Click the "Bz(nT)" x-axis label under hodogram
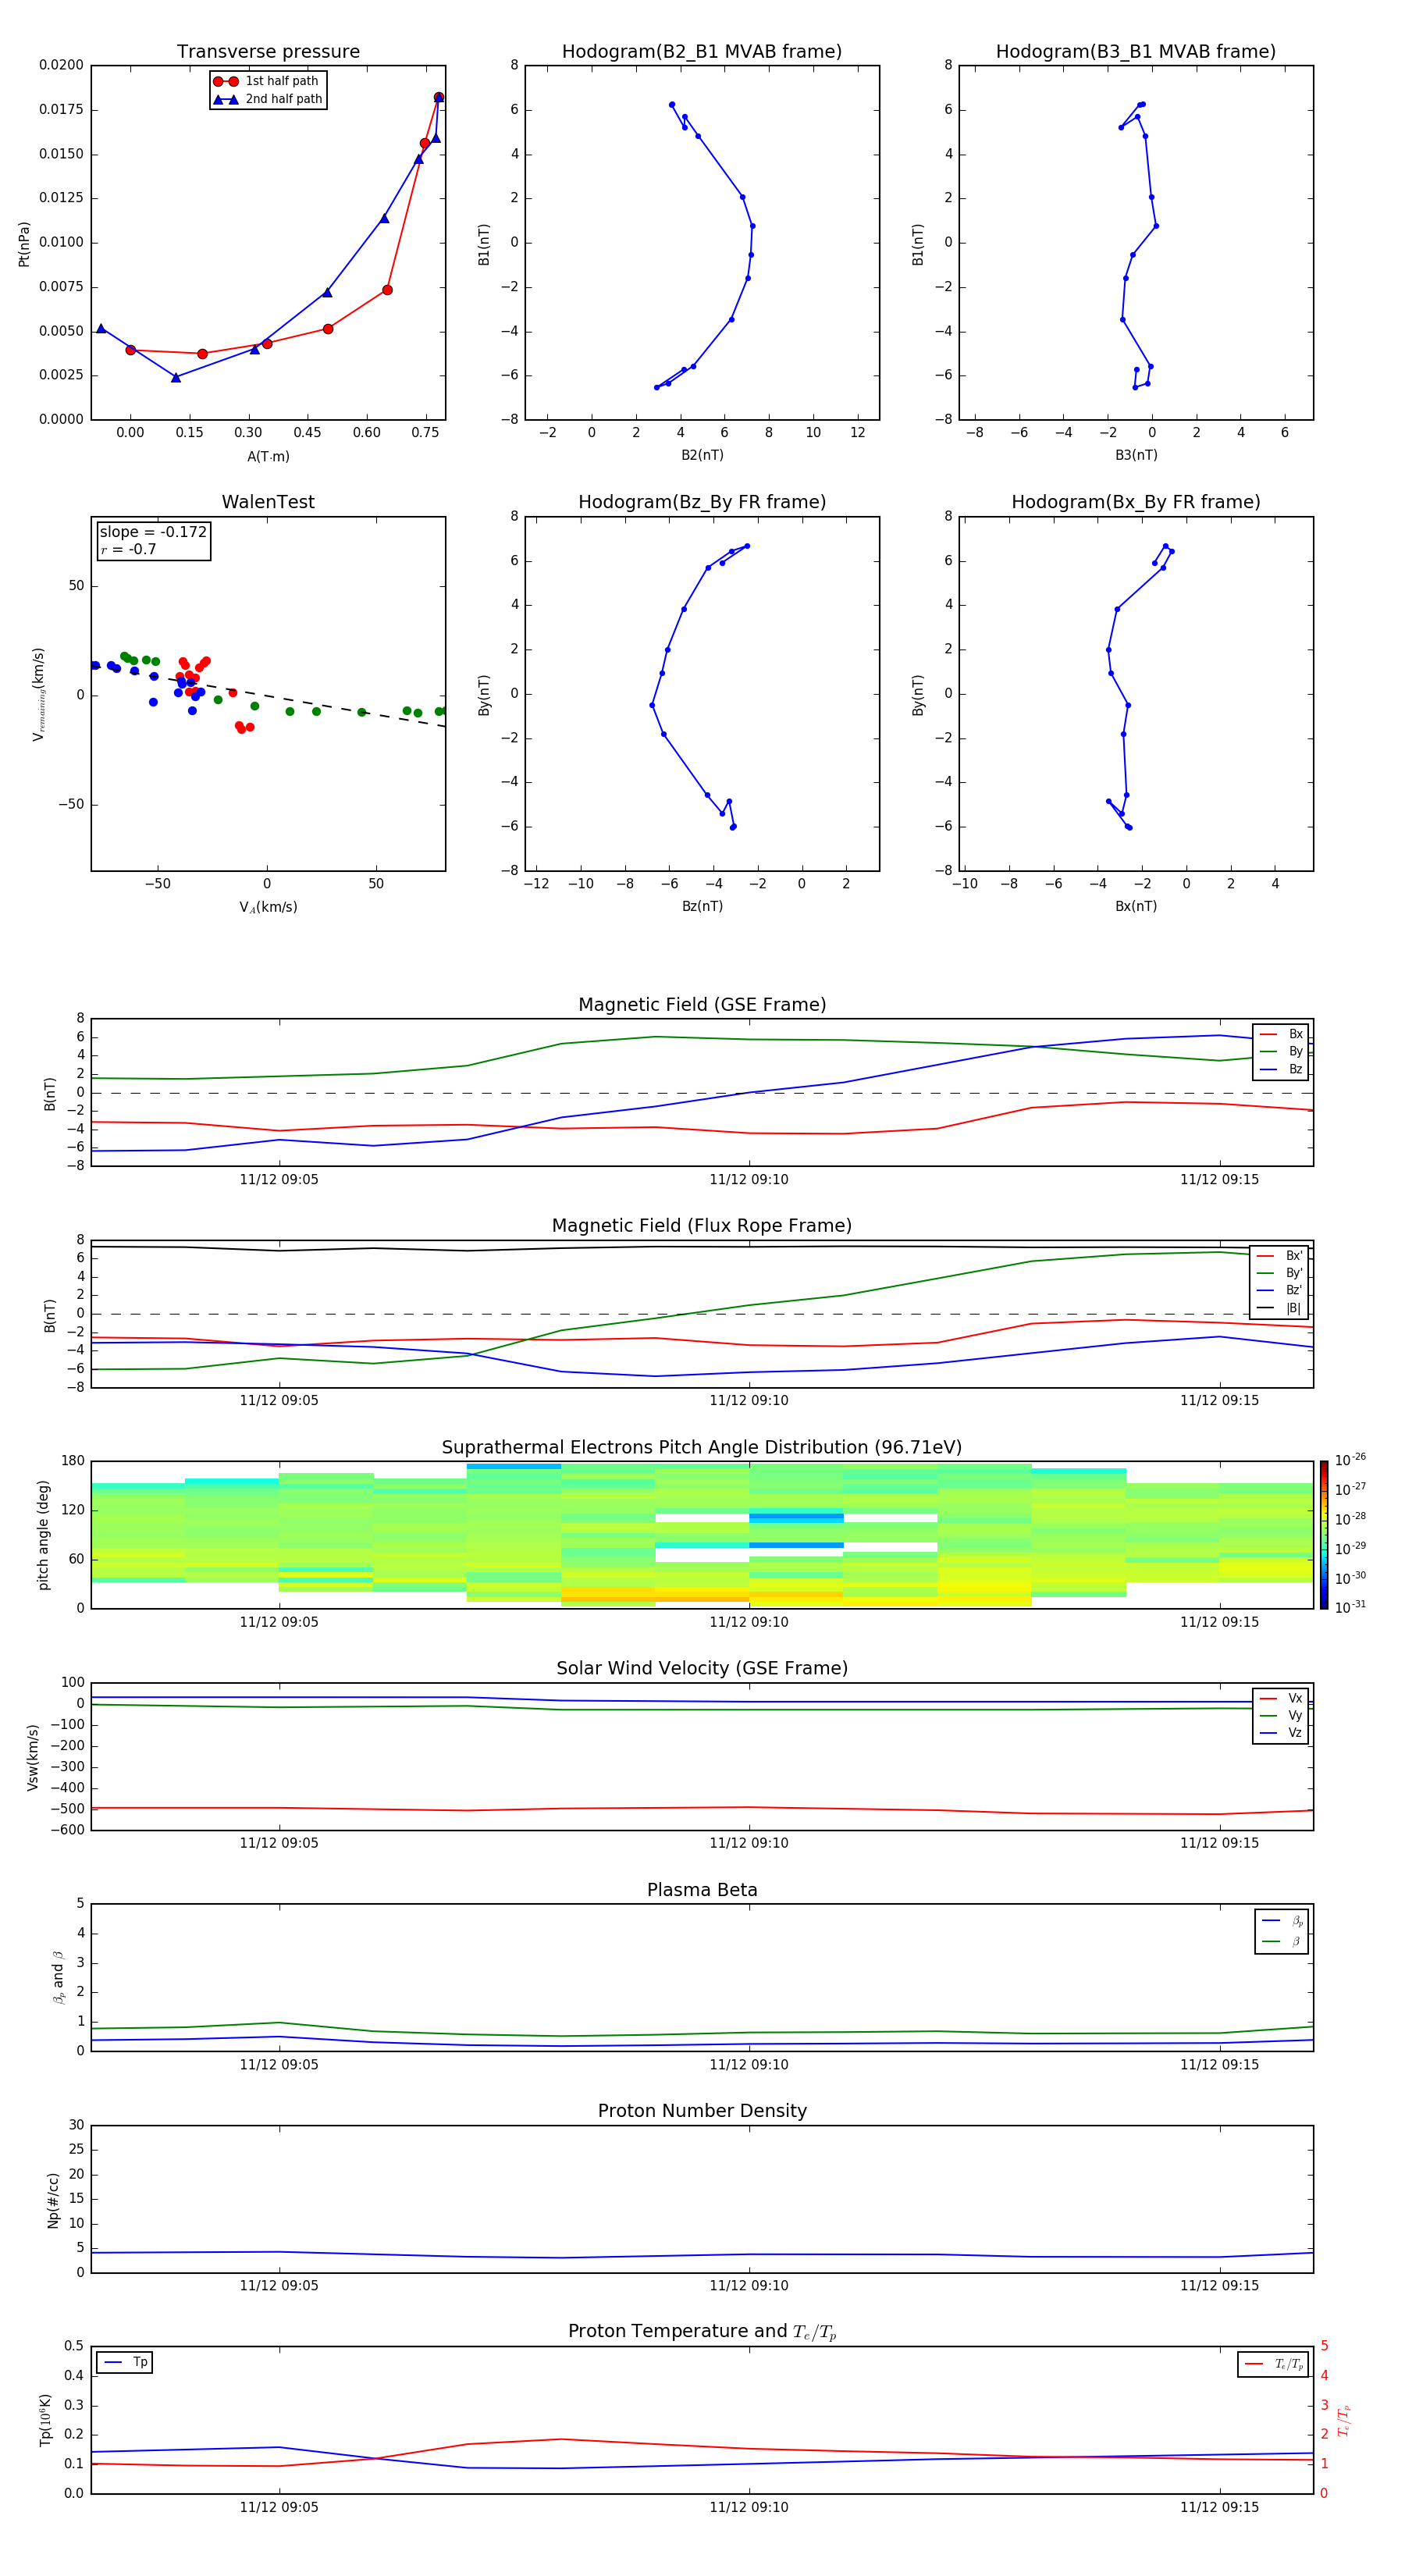1405x2576 pixels. (702, 906)
